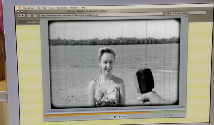Click the Juicenet search field

(x=188, y=13)
